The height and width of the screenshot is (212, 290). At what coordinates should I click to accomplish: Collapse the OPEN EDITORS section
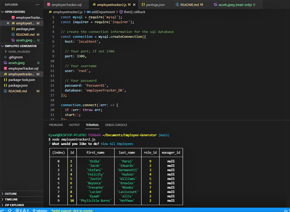[x=3, y=12]
